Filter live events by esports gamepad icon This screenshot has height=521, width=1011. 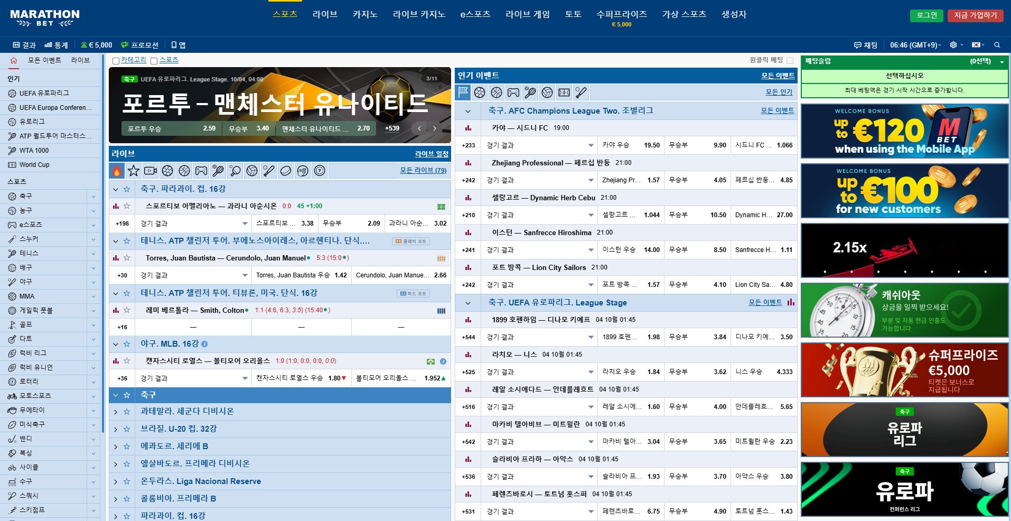[201, 171]
